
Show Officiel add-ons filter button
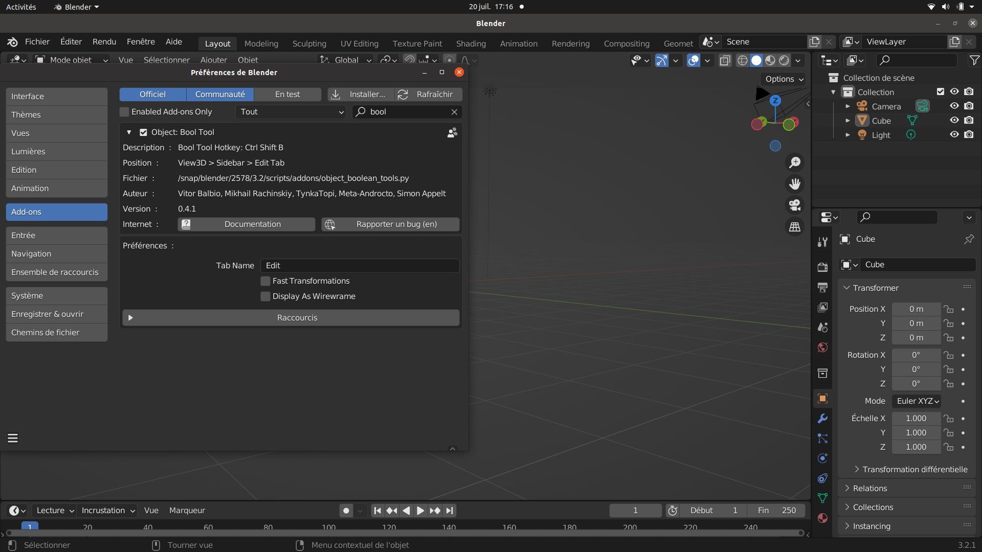click(152, 95)
